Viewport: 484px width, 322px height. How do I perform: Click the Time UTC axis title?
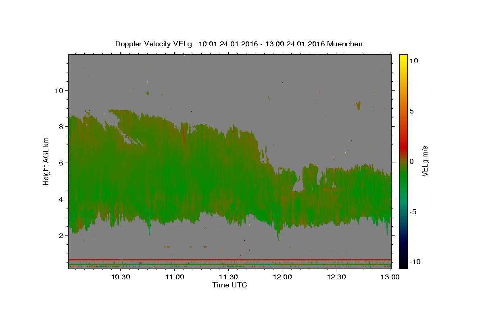pos(229,285)
